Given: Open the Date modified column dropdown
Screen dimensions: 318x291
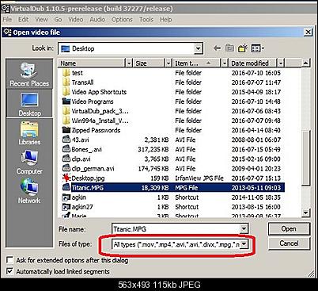Looking at the screenshot, I should click(281, 63).
